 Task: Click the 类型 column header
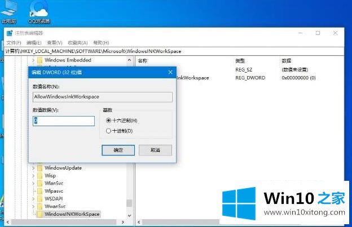[240, 61]
